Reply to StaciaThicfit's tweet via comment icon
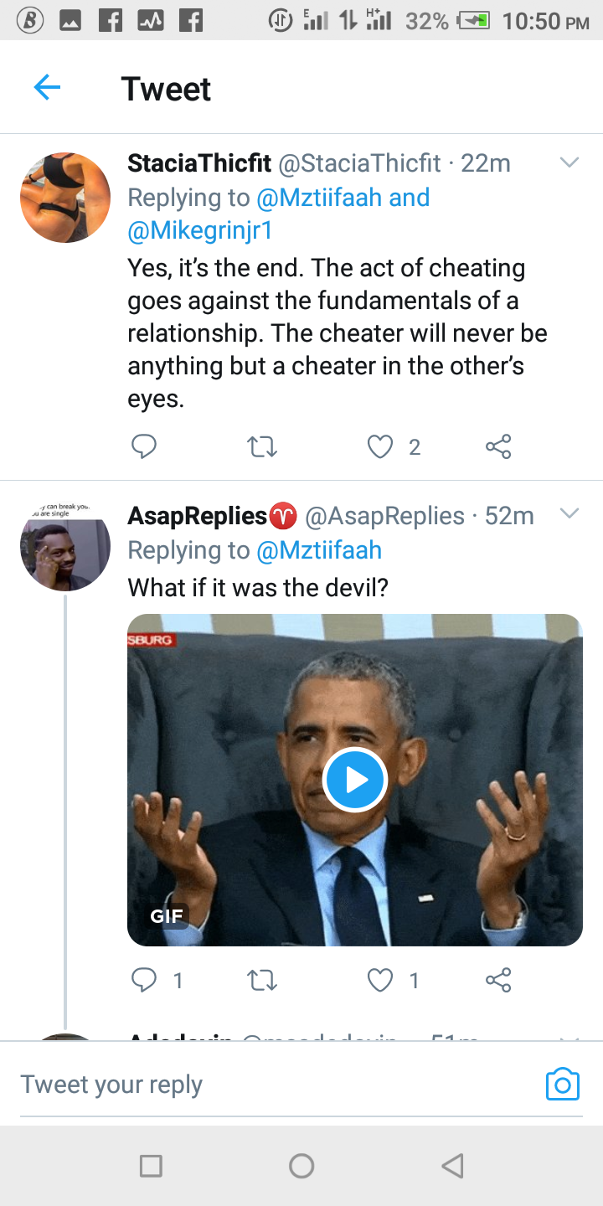This screenshot has width=603, height=1206. (x=144, y=447)
